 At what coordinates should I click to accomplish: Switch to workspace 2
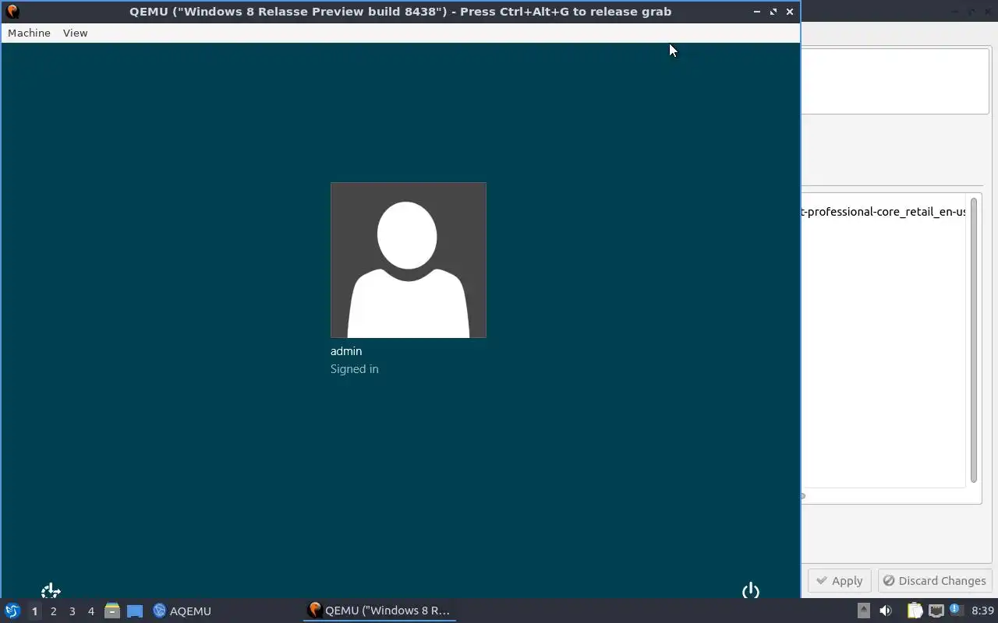53,611
